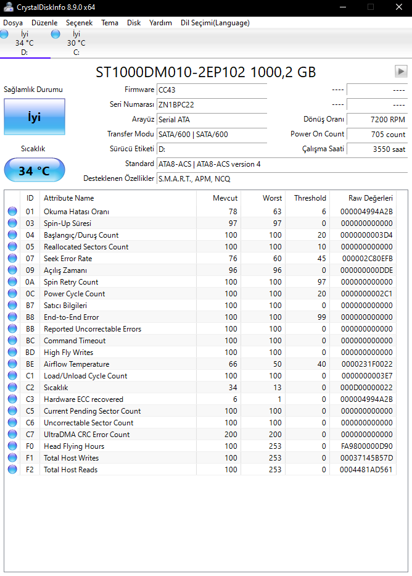Click the 34 °C temperature button

(35, 170)
